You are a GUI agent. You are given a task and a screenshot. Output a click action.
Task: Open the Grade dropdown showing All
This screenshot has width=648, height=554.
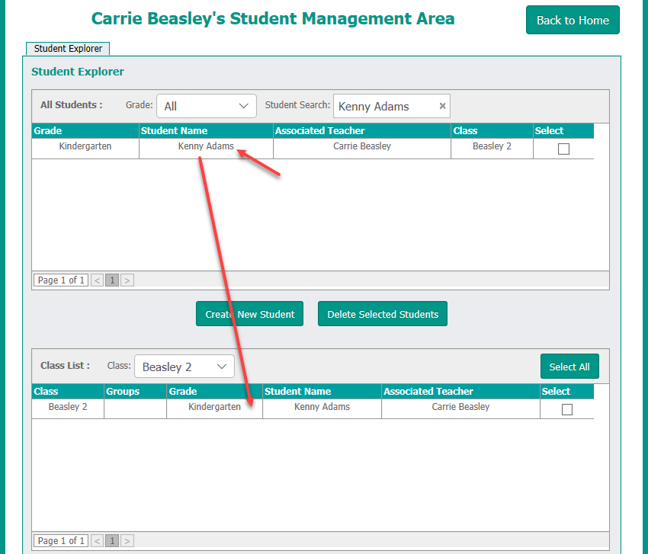click(x=207, y=106)
